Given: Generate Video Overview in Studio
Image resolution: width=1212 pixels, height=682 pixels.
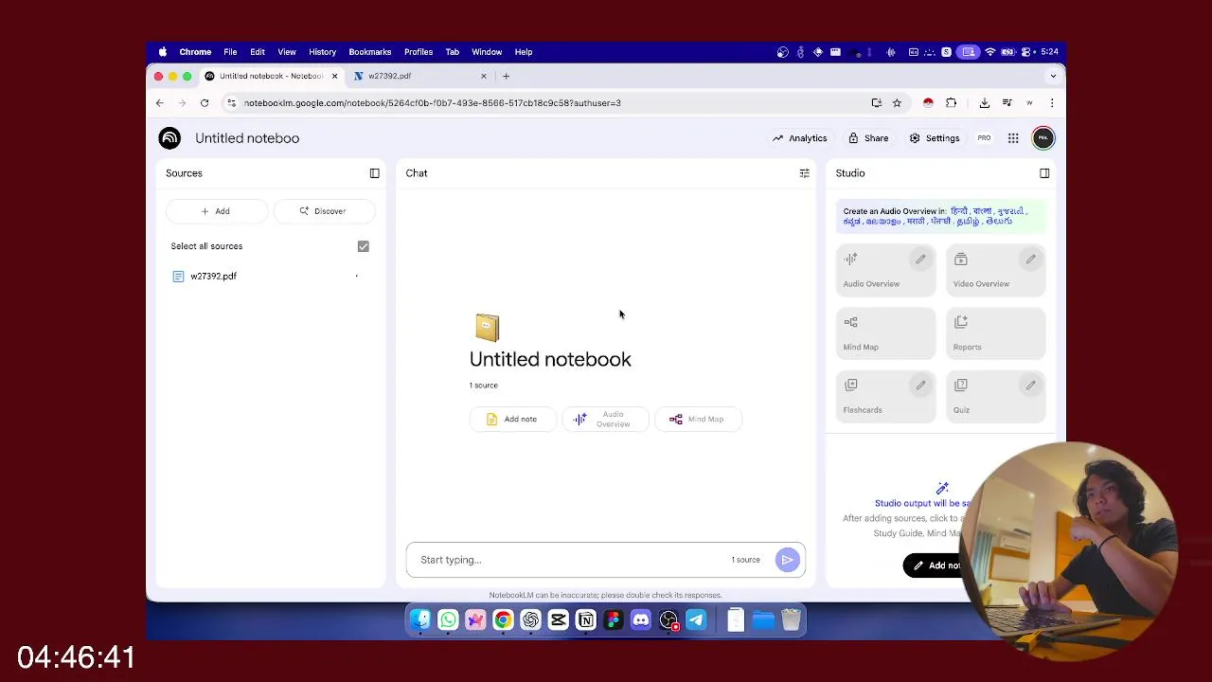Looking at the screenshot, I should 995,270.
